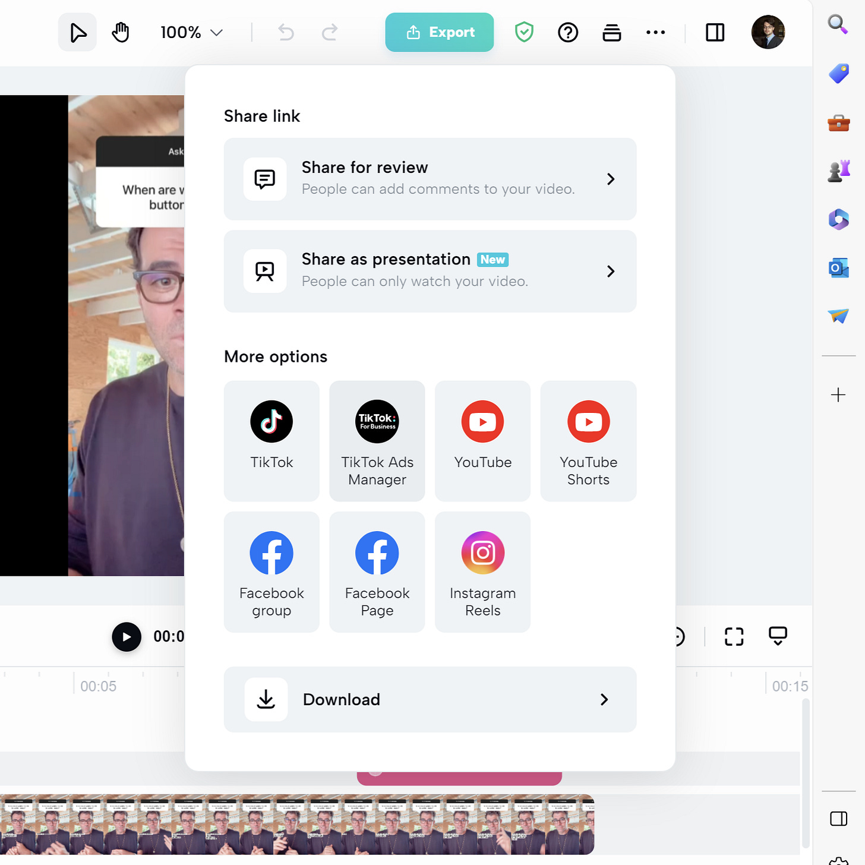Add a new sidebar app with plus
Image resolution: width=865 pixels, height=865 pixels.
pyautogui.click(x=838, y=394)
